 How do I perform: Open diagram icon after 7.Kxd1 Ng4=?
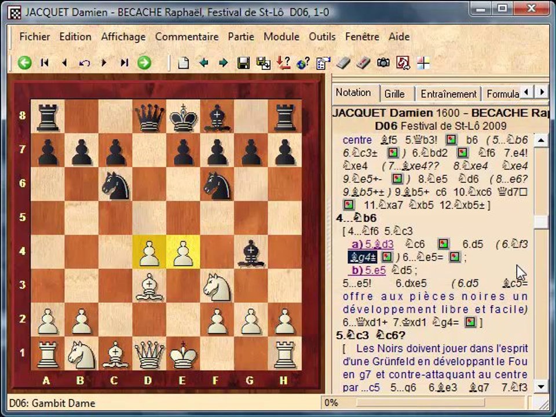click(470, 322)
